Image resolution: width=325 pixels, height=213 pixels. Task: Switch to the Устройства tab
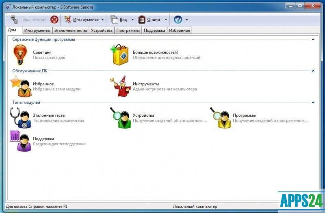(x=102, y=30)
